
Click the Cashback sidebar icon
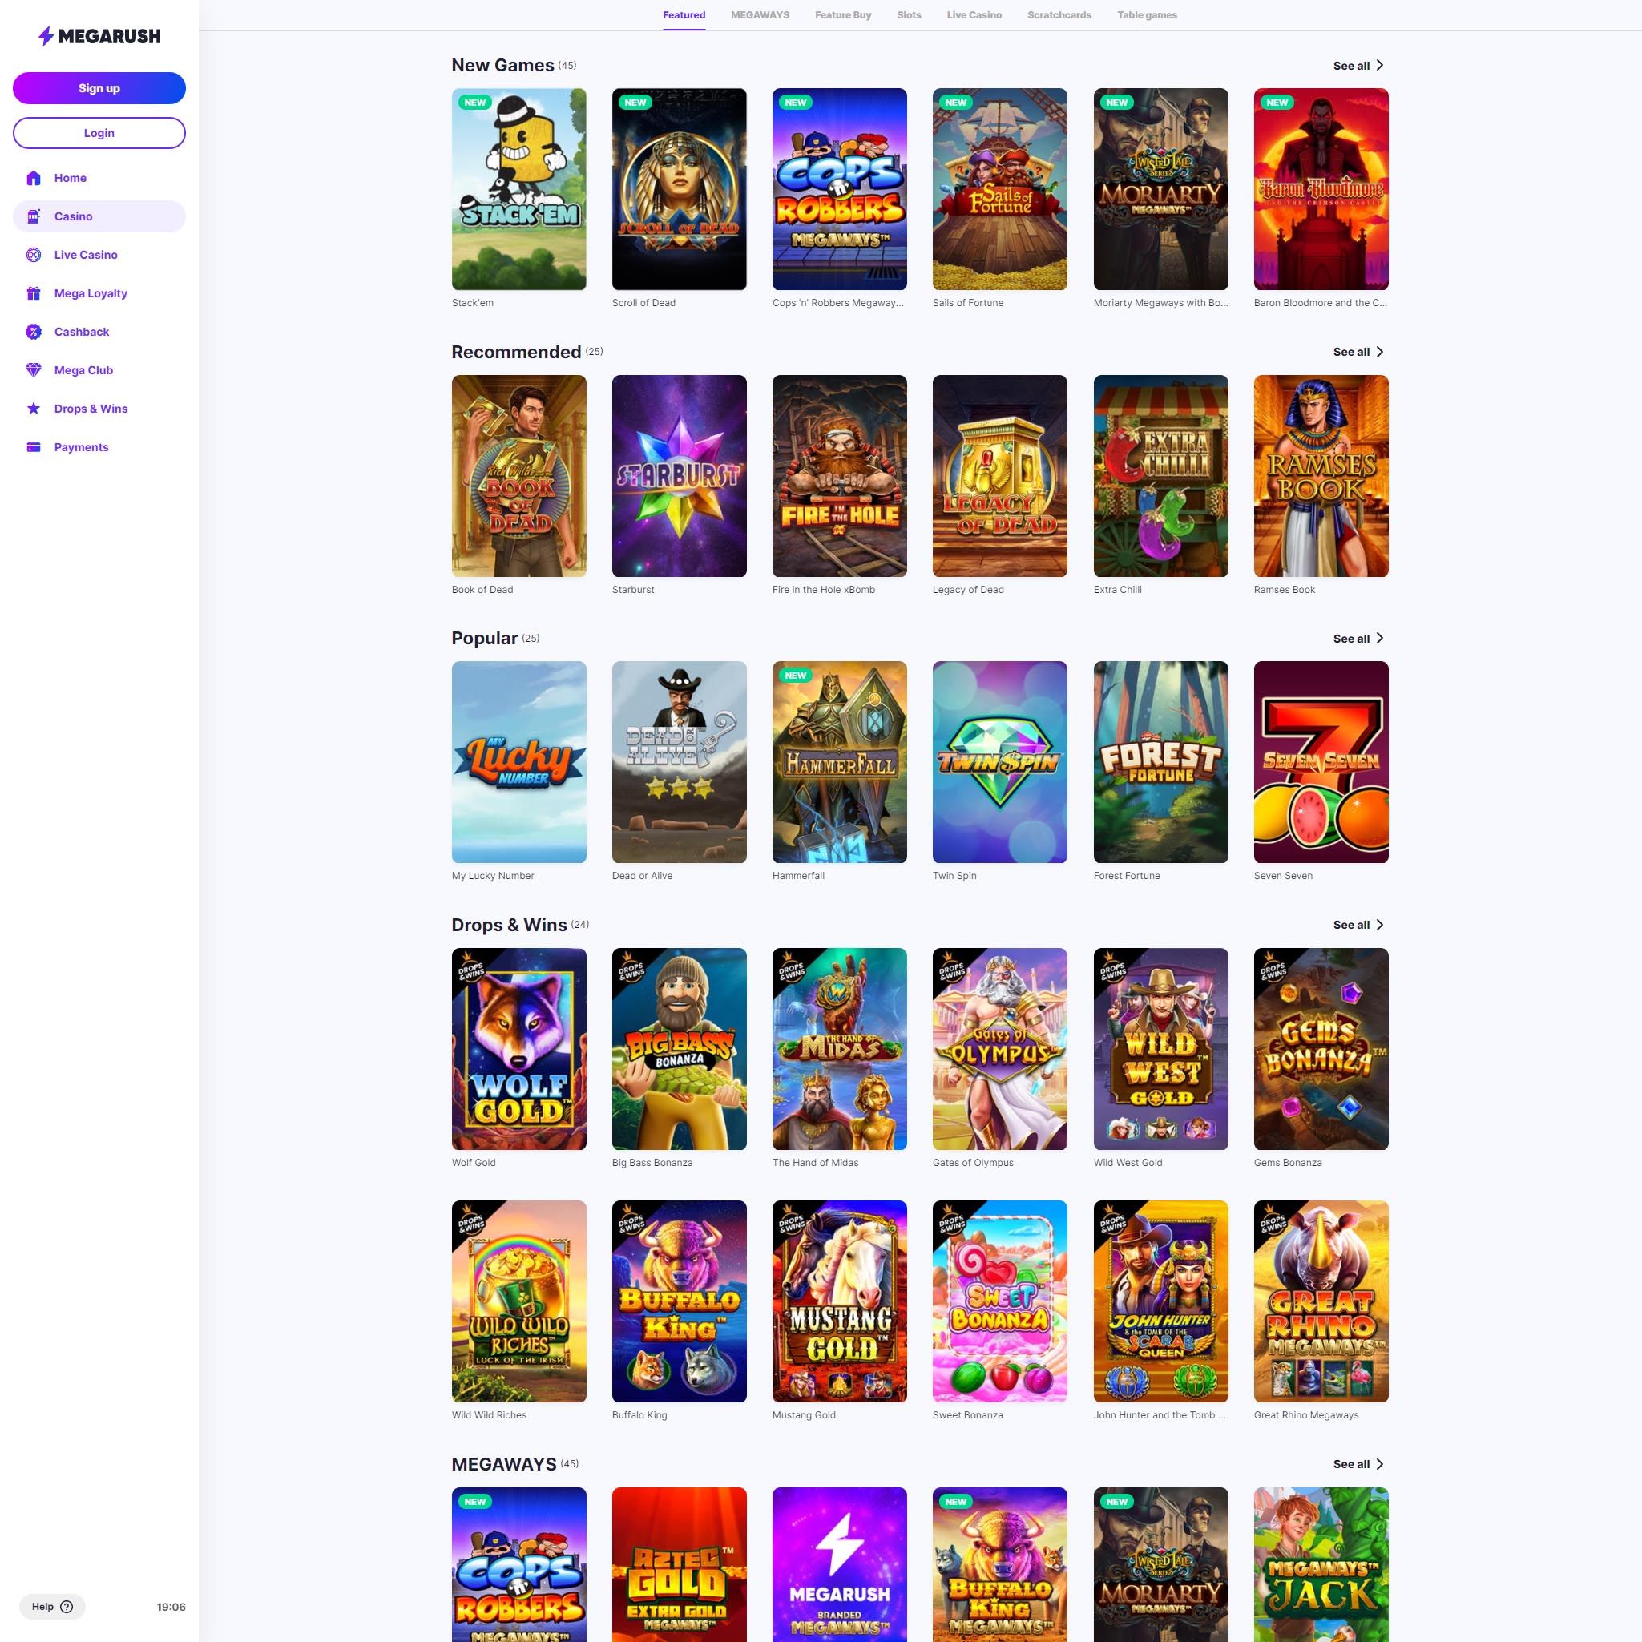coord(33,331)
